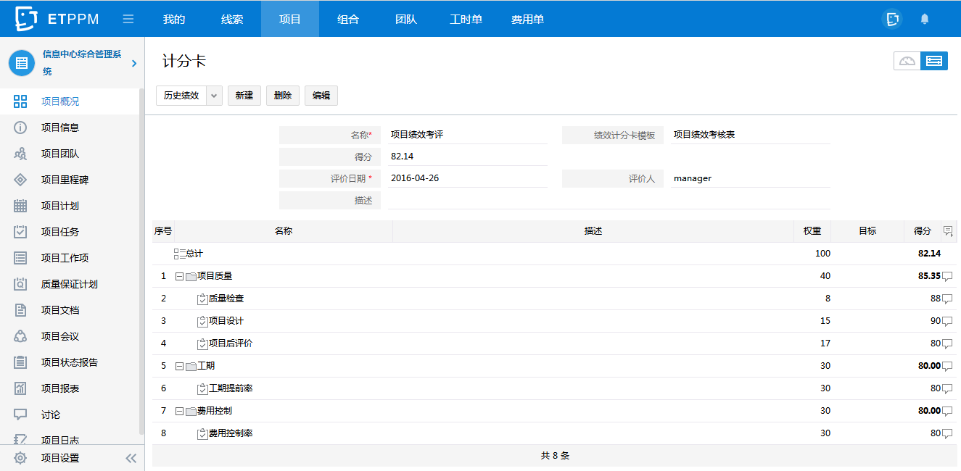The width and height of the screenshot is (961, 471).
Task: Open comment bubble for 工期提前率 row
Action: (x=946, y=388)
